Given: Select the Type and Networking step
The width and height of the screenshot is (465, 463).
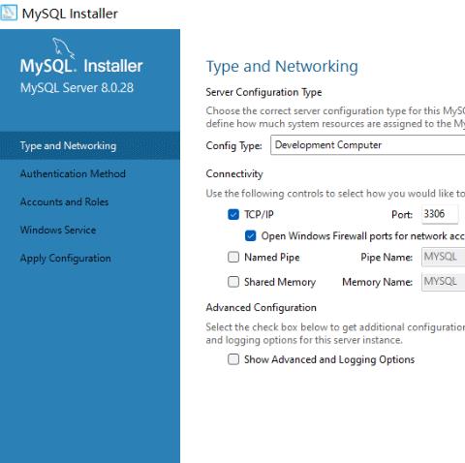Looking at the screenshot, I should (90, 145).
